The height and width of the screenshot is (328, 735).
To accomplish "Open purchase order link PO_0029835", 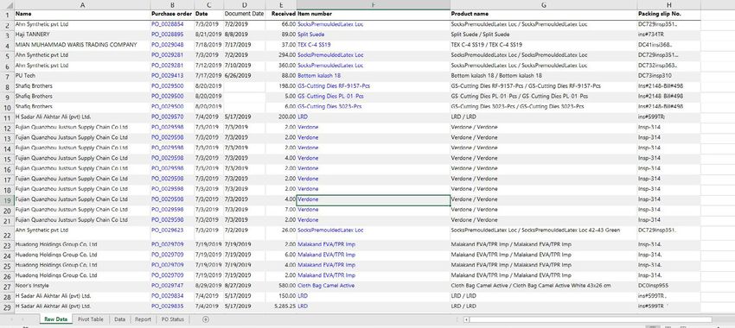I will pos(168,306).
